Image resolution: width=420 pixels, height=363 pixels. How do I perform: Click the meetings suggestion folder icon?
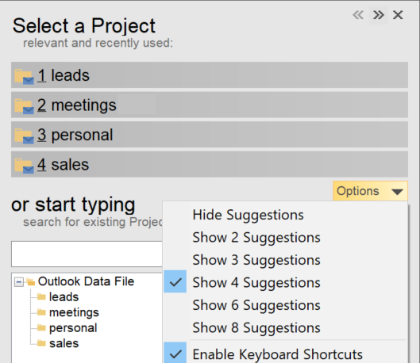coord(24,106)
